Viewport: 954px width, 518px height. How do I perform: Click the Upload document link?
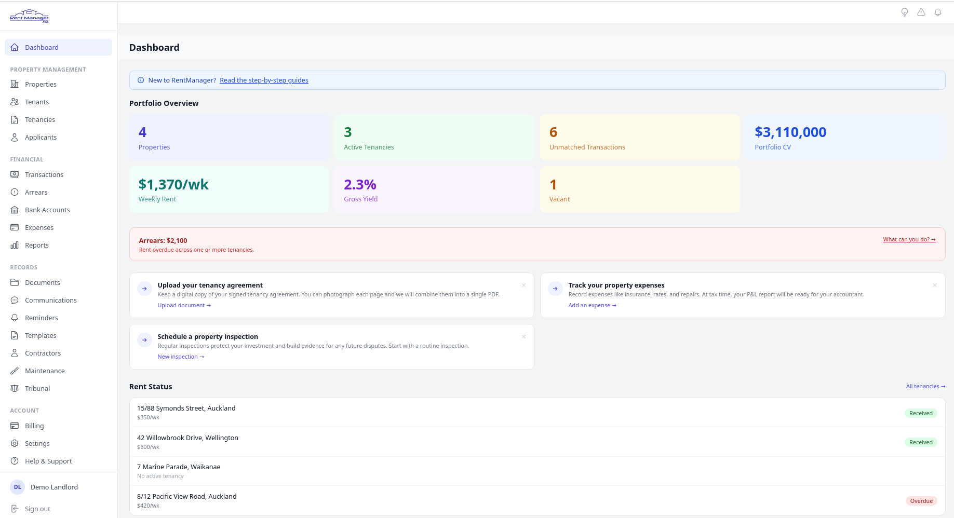pos(184,305)
